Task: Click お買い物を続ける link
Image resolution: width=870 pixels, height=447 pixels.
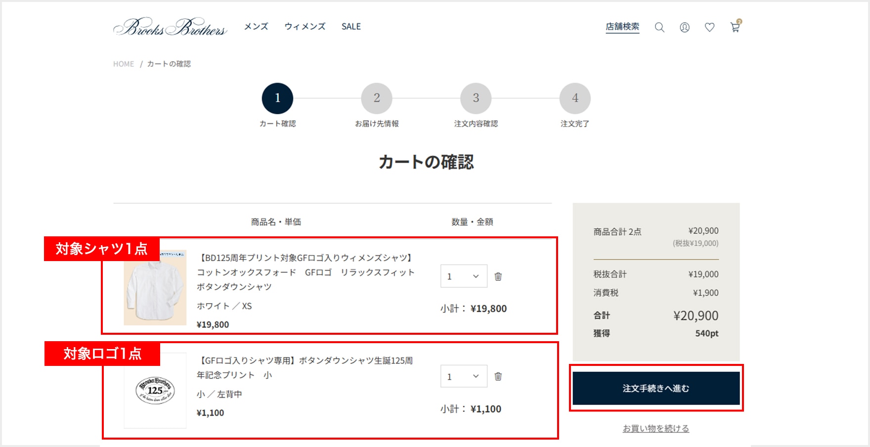Action: click(x=656, y=428)
